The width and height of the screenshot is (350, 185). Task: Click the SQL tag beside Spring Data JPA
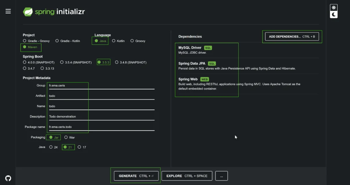pos(212,64)
